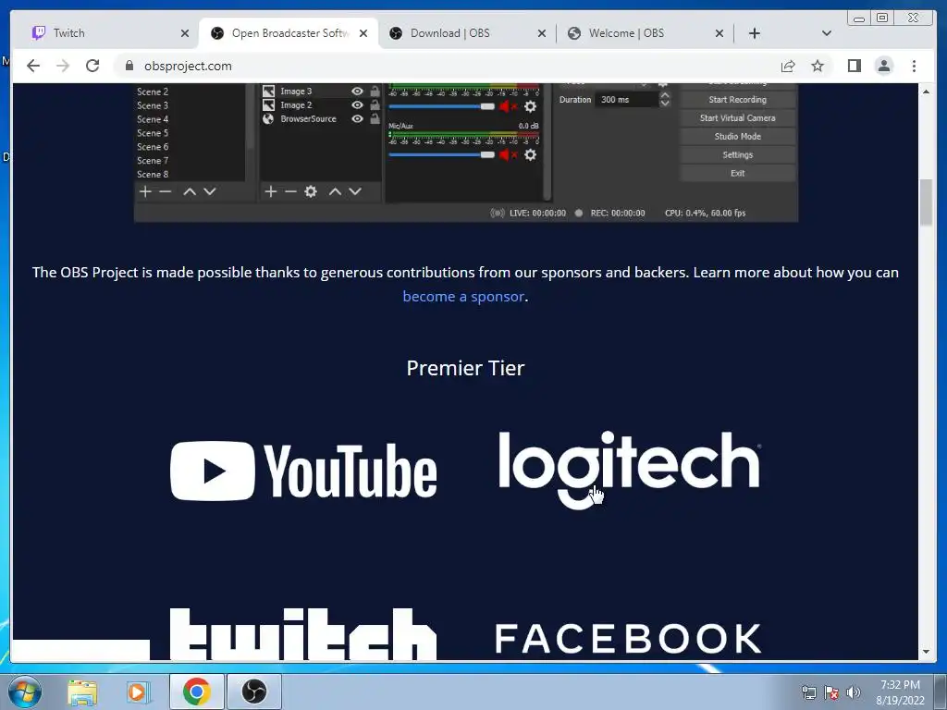Bookmark this page with the star icon
The width and height of the screenshot is (947, 710).
coord(818,66)
